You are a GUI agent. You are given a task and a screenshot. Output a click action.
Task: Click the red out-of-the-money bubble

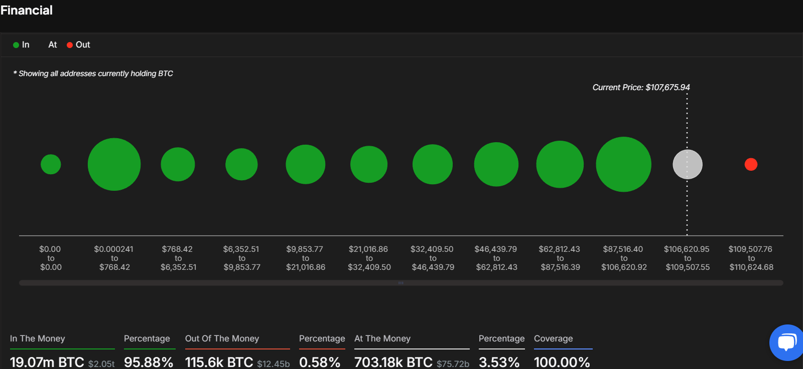[x=751, y=164]
